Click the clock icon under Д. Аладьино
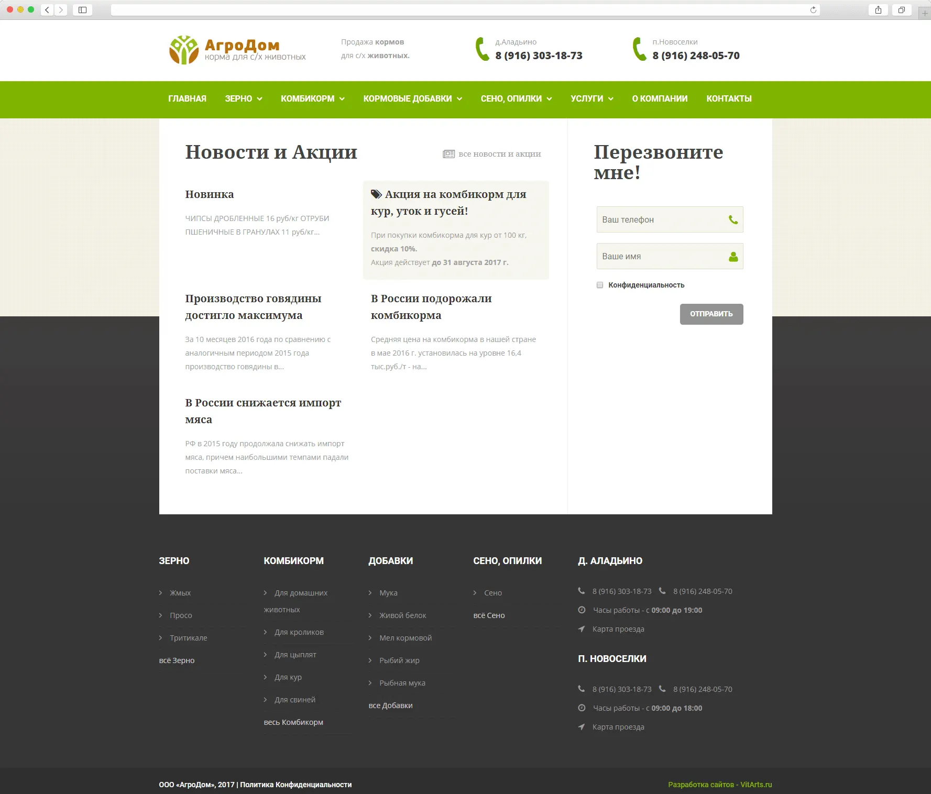Image resolution: width=931 pixels, height=794 pixels. tap(582, 610)
